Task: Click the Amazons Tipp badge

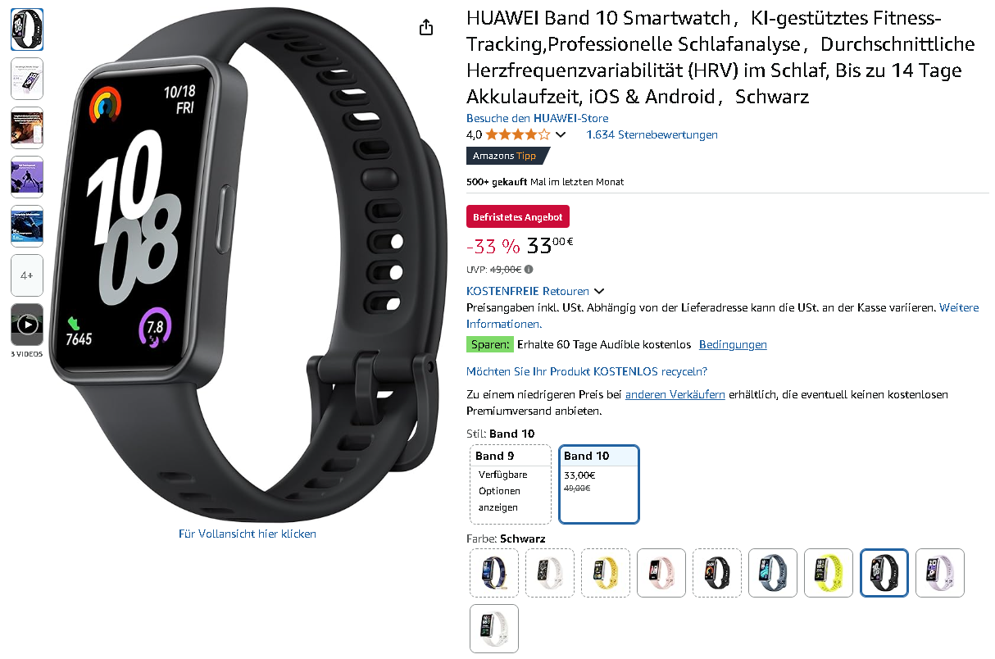Action: point(508,156)
